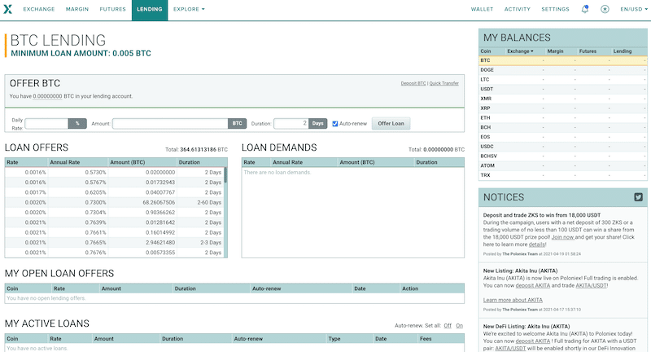Select the USDT row in My Balances
651x352 pixels.
(562, 90)
